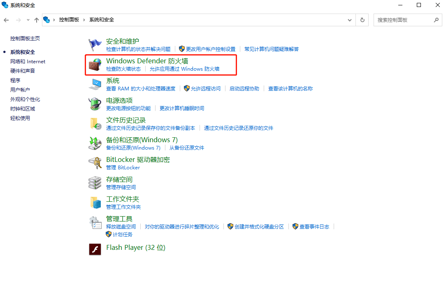The image size is (446, 293).
Task: Click 允许应用通过 Windows 防火墙 link
Action: click(x=185, y=69)
